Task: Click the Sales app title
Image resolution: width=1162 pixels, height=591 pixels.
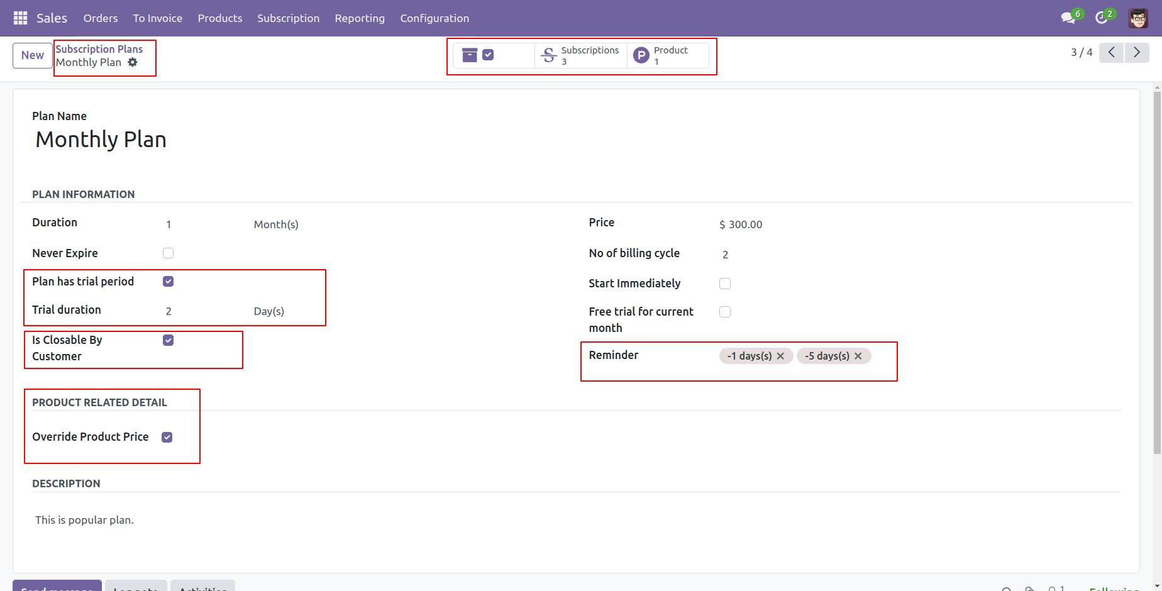Action: click(x=52, y=18)
